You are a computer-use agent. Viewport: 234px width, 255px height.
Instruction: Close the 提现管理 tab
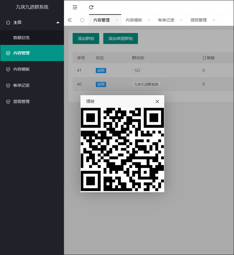coord(213,20)
